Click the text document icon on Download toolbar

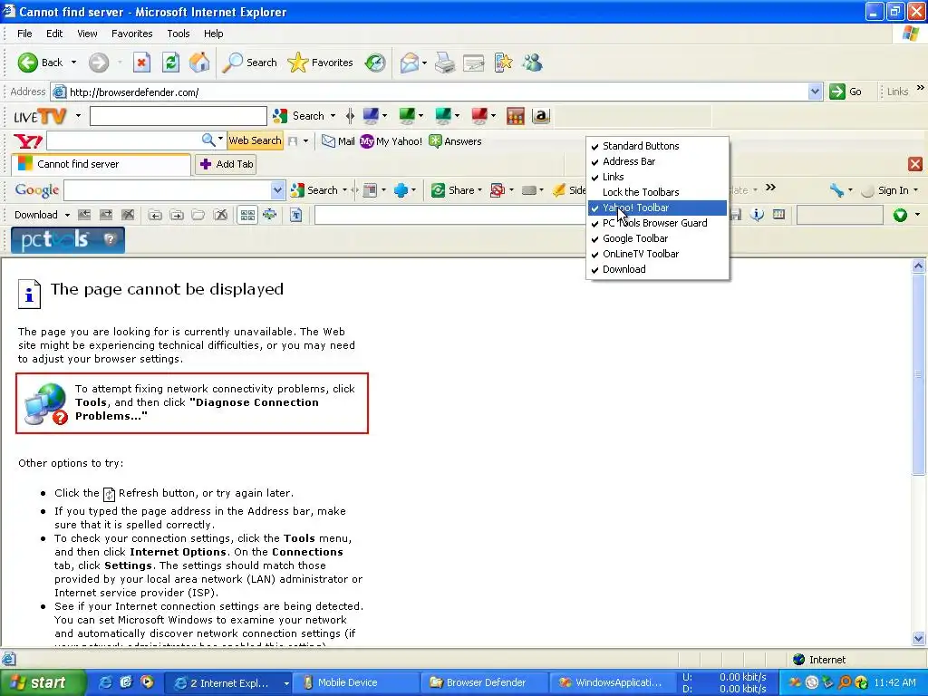296,215
